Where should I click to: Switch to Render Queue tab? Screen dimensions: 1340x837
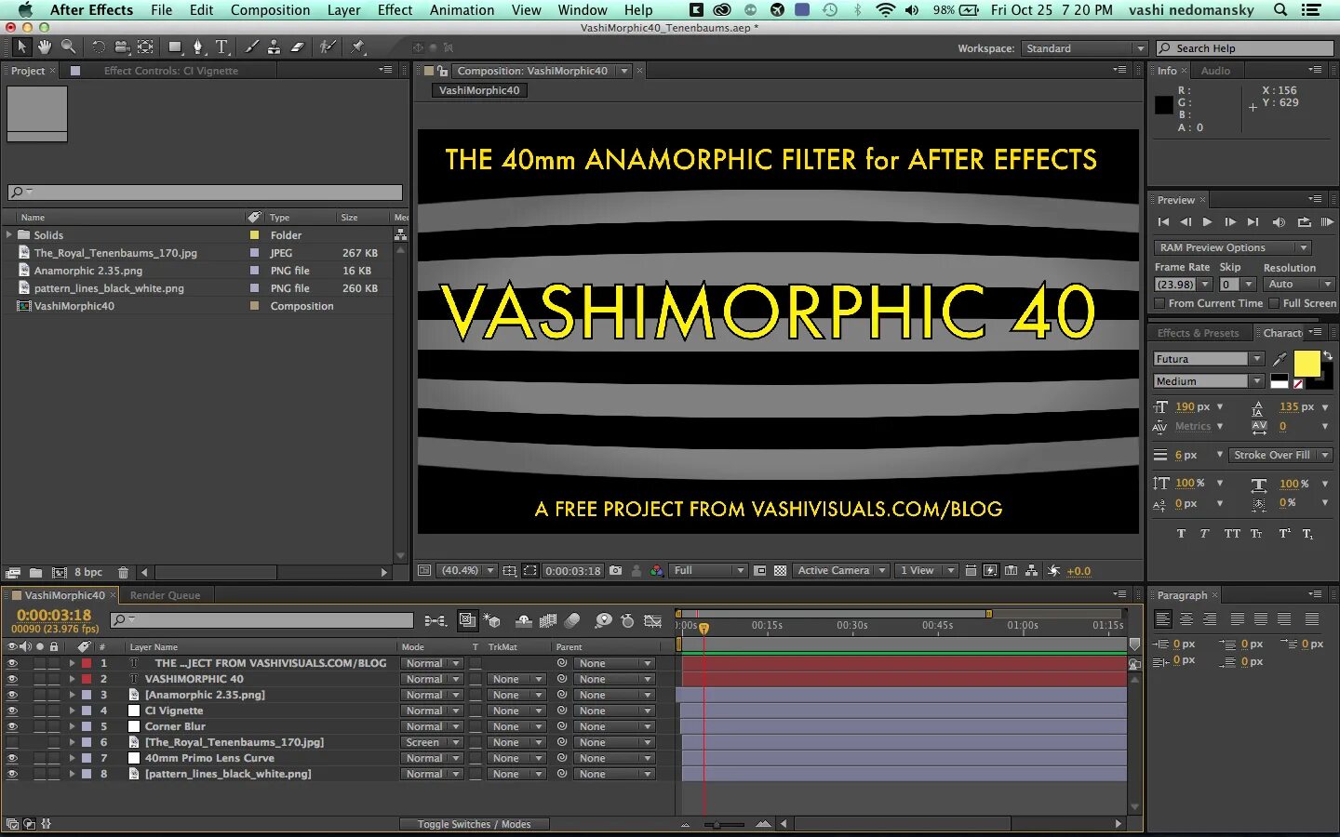click(x=166, y=595)
